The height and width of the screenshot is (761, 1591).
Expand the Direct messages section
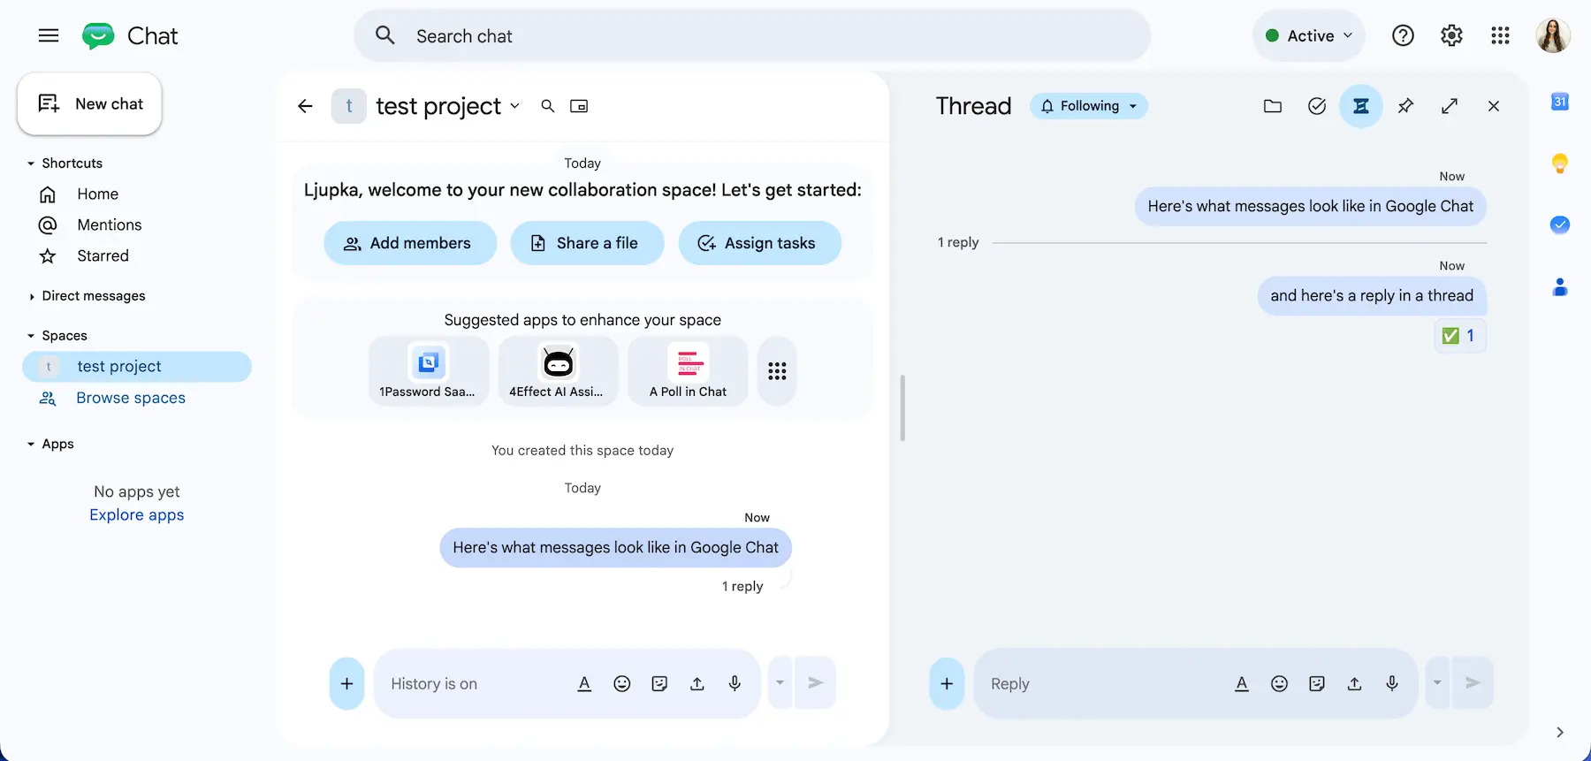coord(31,296)
